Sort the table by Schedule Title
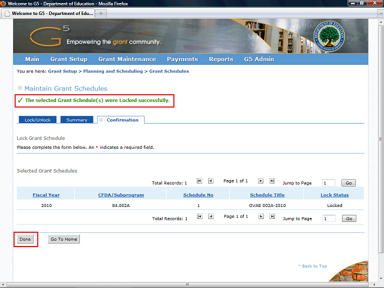 tap(267, 195)
